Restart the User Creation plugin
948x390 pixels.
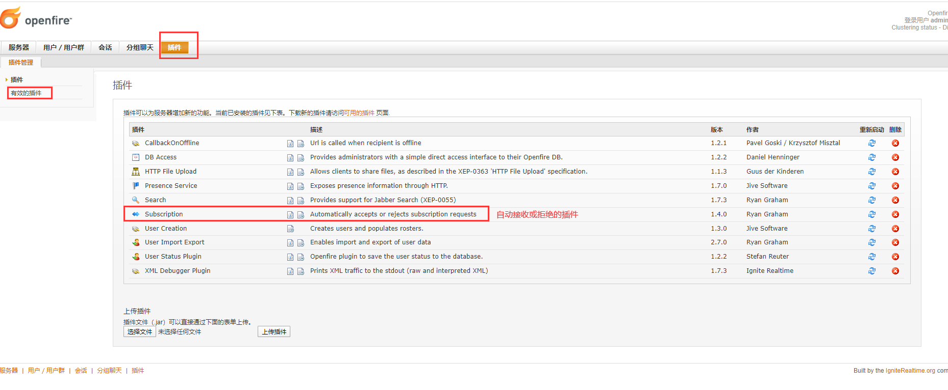(871, 229)
